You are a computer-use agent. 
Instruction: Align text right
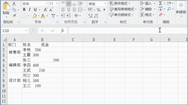point(74,10)
